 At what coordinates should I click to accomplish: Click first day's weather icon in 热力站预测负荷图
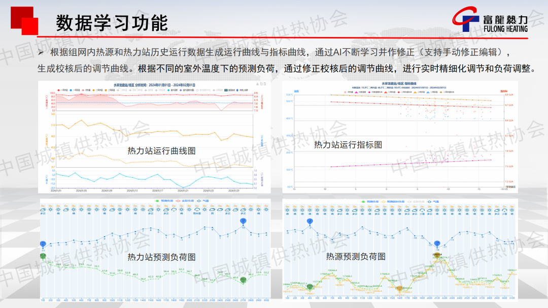(x=43, y=209)
